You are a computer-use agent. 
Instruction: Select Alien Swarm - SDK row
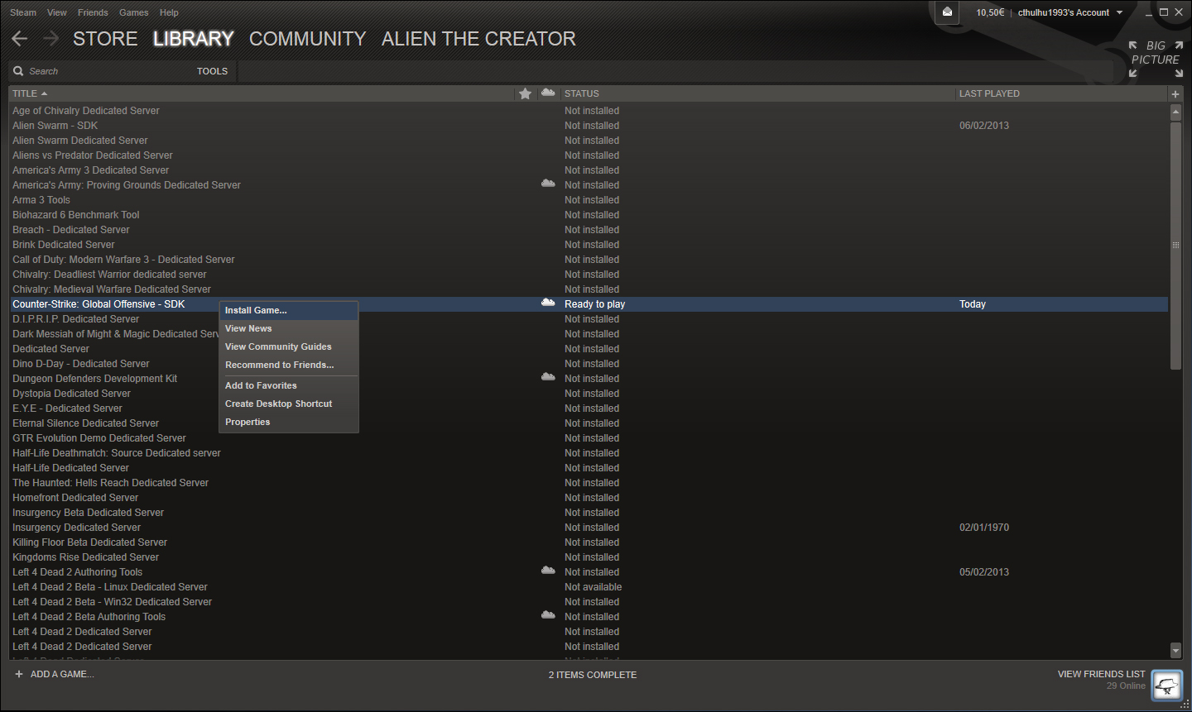(x=589, y=126)
